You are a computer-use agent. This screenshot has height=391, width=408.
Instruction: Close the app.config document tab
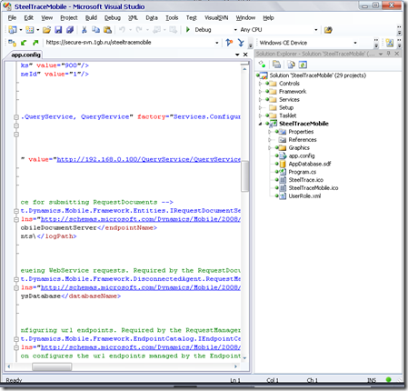coord(245,55)
